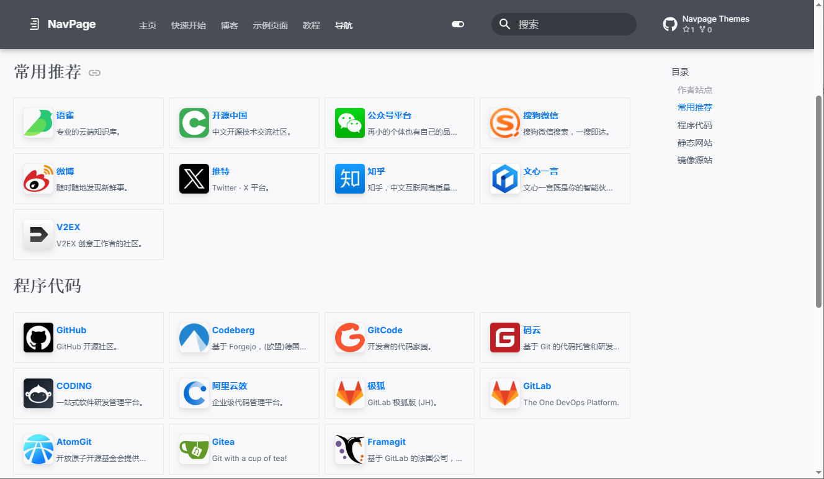824x479 pixels.
Task: Open the CODING title link
Action: coord(74,386)
